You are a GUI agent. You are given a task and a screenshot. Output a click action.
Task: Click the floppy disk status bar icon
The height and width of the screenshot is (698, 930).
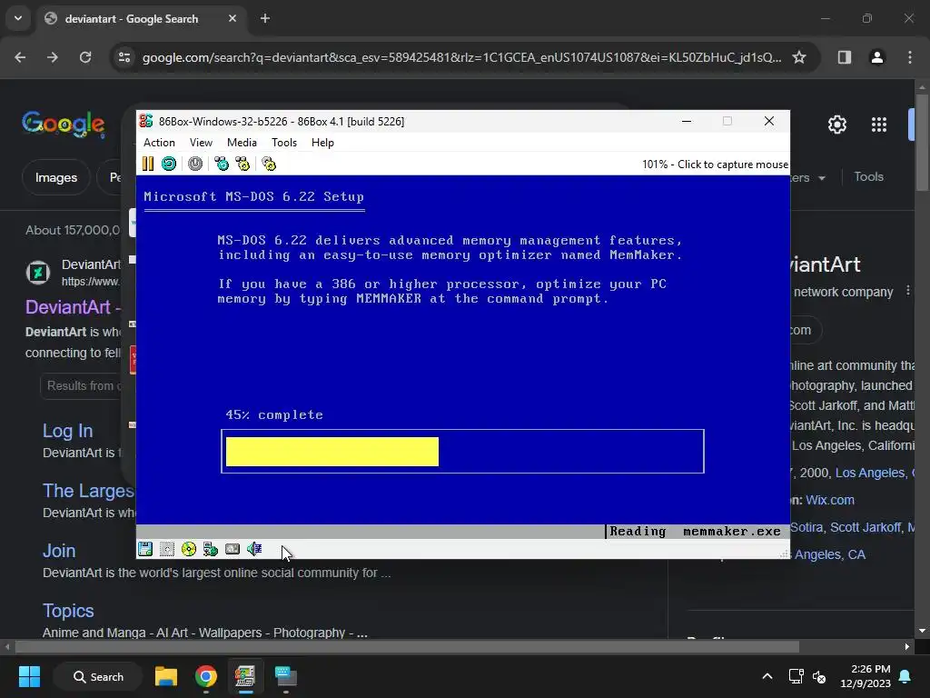(145, 549)
